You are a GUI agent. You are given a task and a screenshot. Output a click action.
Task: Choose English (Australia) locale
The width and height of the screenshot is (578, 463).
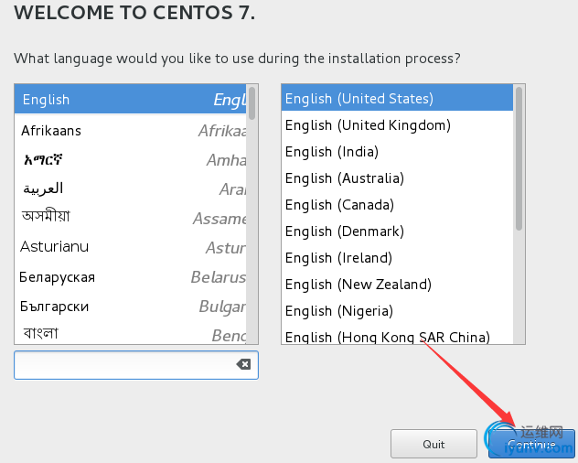click(397, 178)
